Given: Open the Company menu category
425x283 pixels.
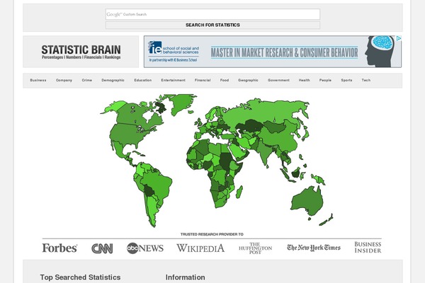Looking at the screenshot, I should [x=64, y=80].
